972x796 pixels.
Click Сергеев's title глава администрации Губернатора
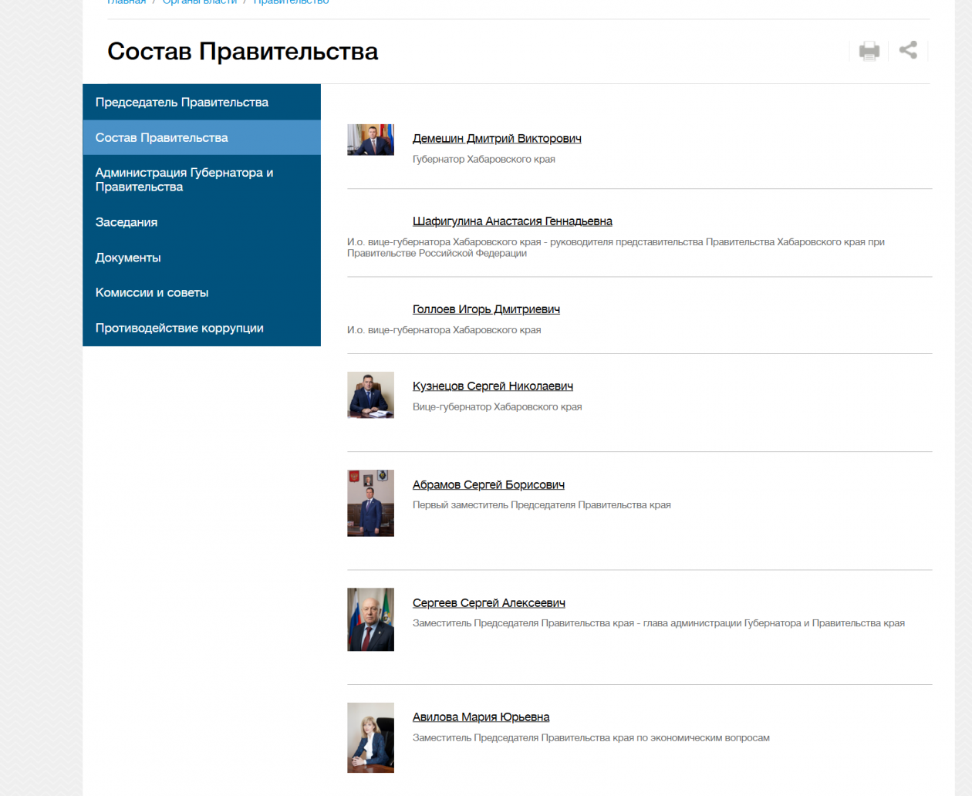(659, 623)
